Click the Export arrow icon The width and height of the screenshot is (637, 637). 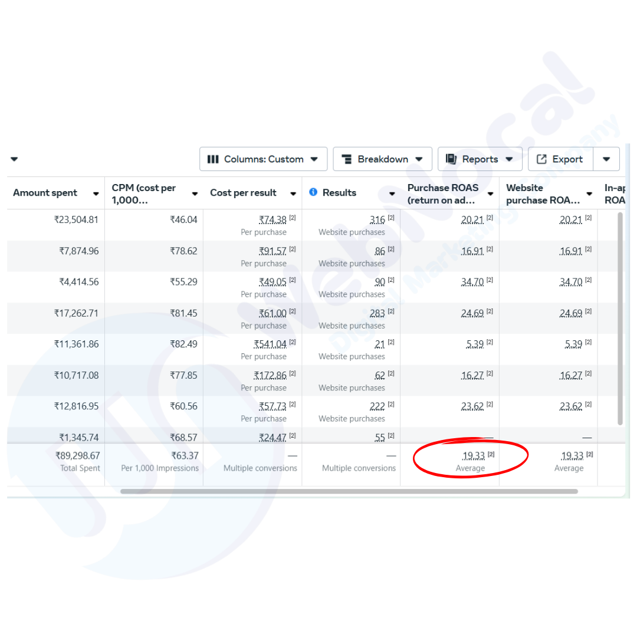[541, 159]
